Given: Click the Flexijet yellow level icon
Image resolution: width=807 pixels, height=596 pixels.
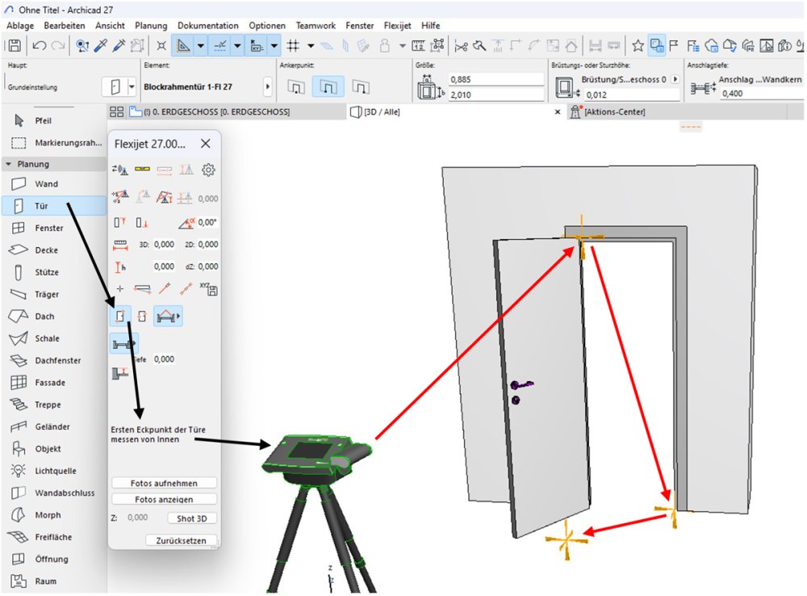Looking at the screenshot, I should pyautogui.click(x=142, y=169).
